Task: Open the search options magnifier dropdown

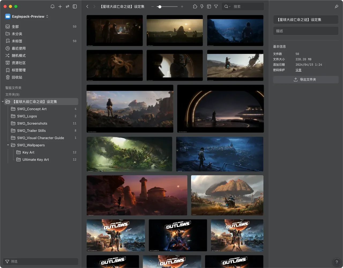Action: [x=227, y=6]
